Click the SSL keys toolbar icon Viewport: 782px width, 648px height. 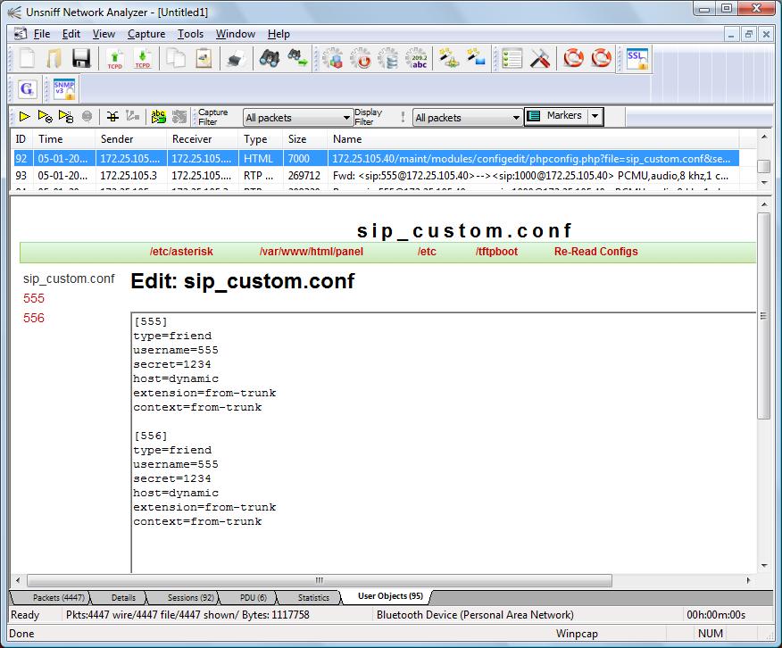click(636, 59)
